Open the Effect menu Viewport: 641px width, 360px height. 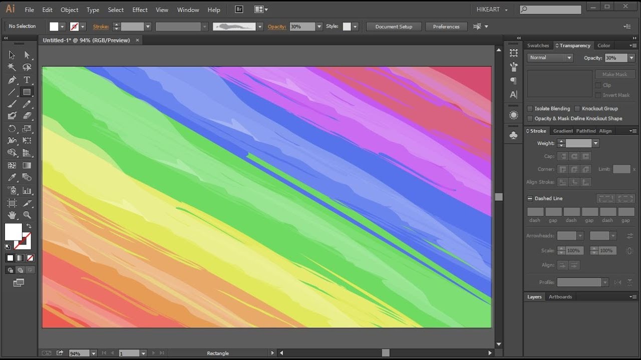tap(140, 9)
